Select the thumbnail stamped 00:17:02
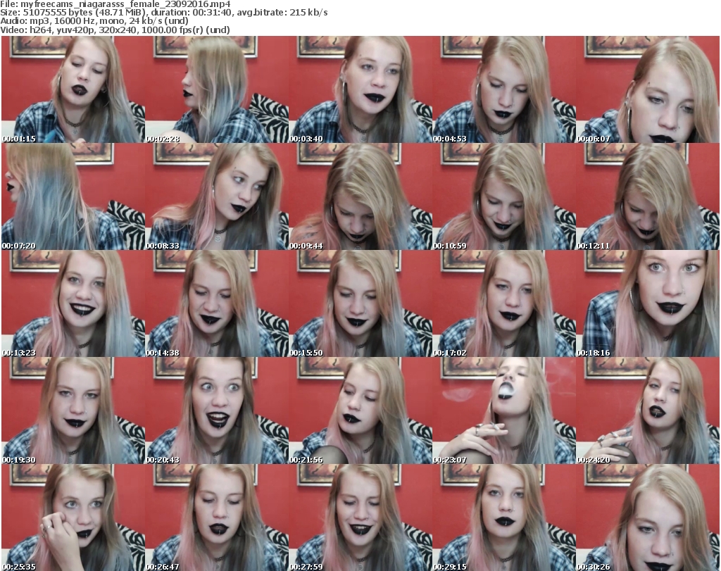721x571 pixels. click(x=504, y=303)
